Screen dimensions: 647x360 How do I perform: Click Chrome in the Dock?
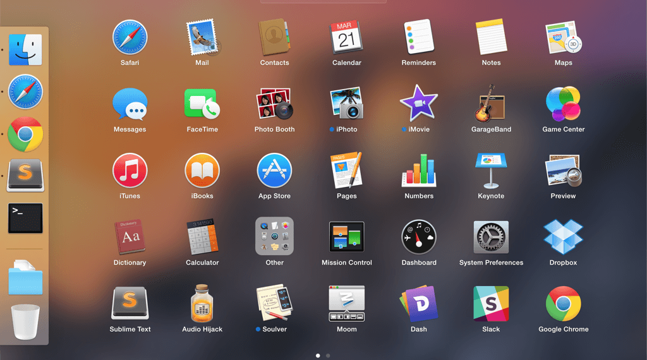coord(25,134)
